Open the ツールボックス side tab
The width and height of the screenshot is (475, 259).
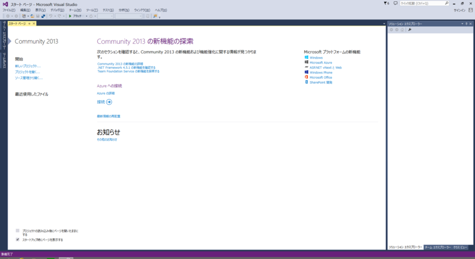click(x=4, y=60)
